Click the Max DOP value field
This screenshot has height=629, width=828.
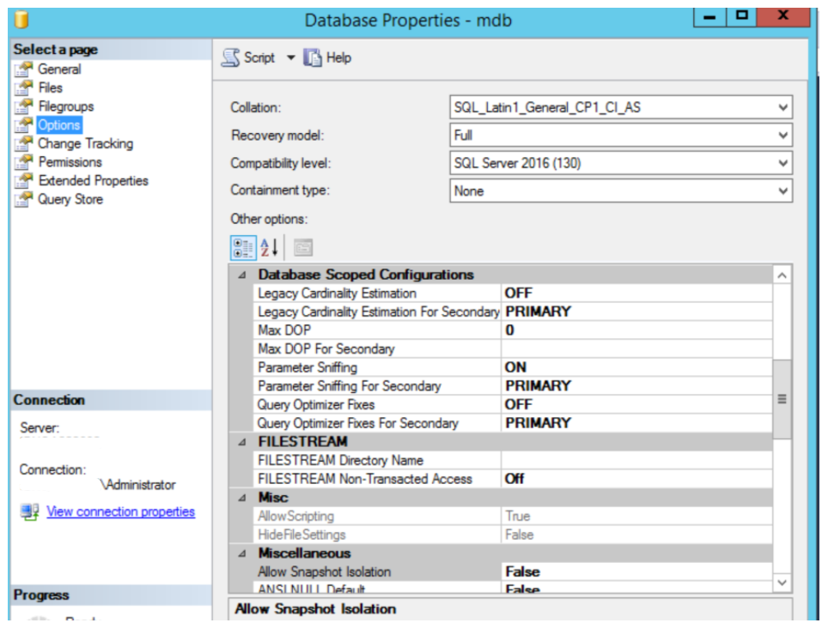[636, 330]
